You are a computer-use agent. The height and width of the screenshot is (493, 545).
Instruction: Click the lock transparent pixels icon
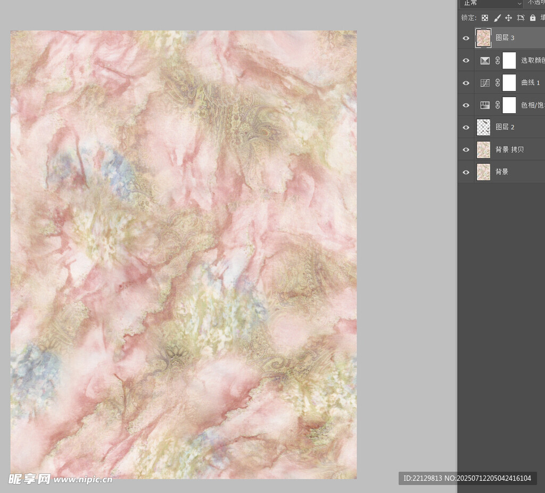point(485,18)
